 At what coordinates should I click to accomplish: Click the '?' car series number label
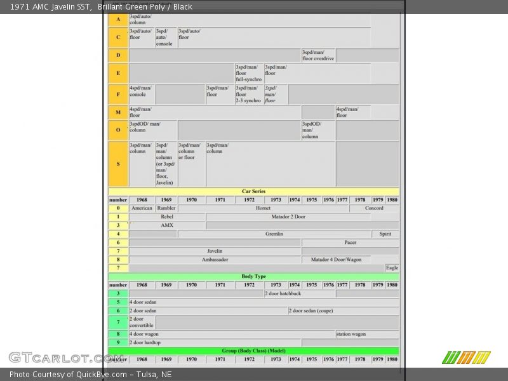[x=118, y=268]
